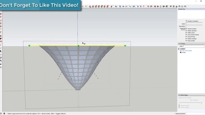Switch to Iso view icon

point(171,6)
